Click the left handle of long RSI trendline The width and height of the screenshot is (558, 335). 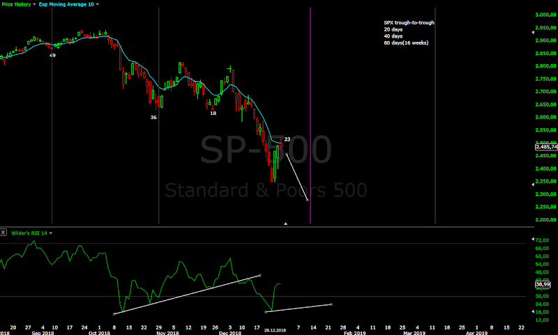point(114,314)
